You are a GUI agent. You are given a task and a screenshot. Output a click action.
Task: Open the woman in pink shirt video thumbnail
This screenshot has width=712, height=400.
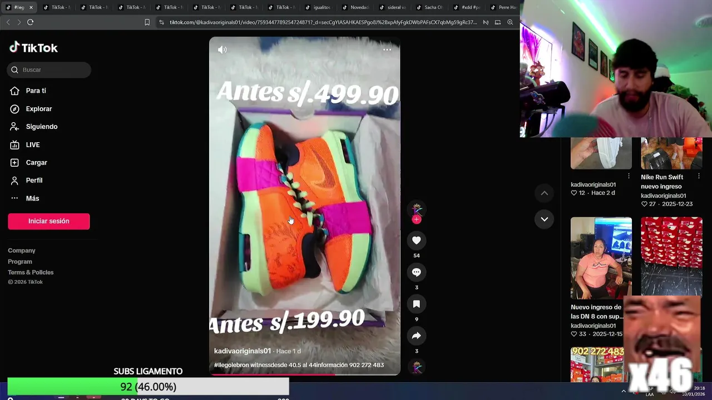click(601, 258)
